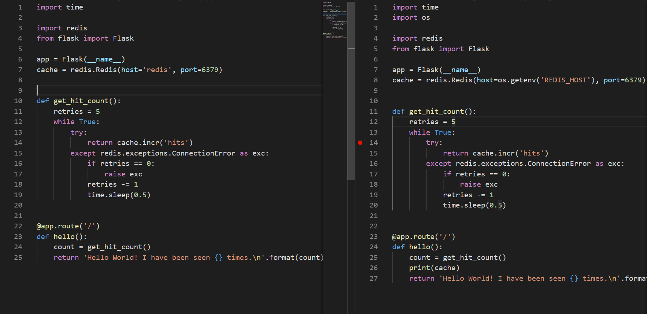
Task: Click 'time.sleep(0.5)' in right editor
Action: pos(474,205)
